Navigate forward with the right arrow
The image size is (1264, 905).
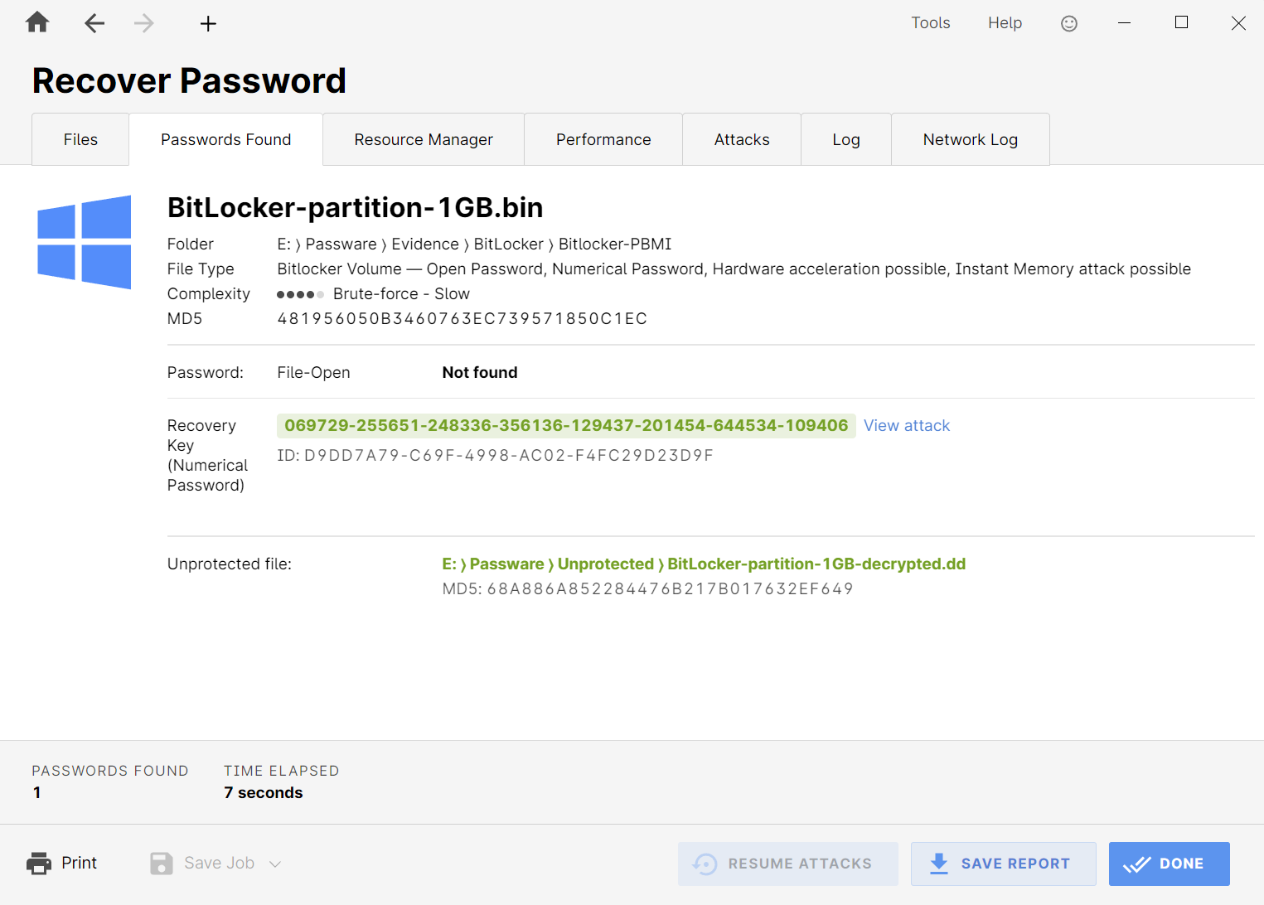pos(144,23)
